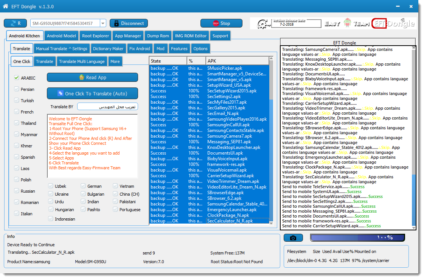Image resolution: width=424 pixels, height=279 pixels.
Task: Select the Translate Multi Language tab
Action: coord(82,61)
